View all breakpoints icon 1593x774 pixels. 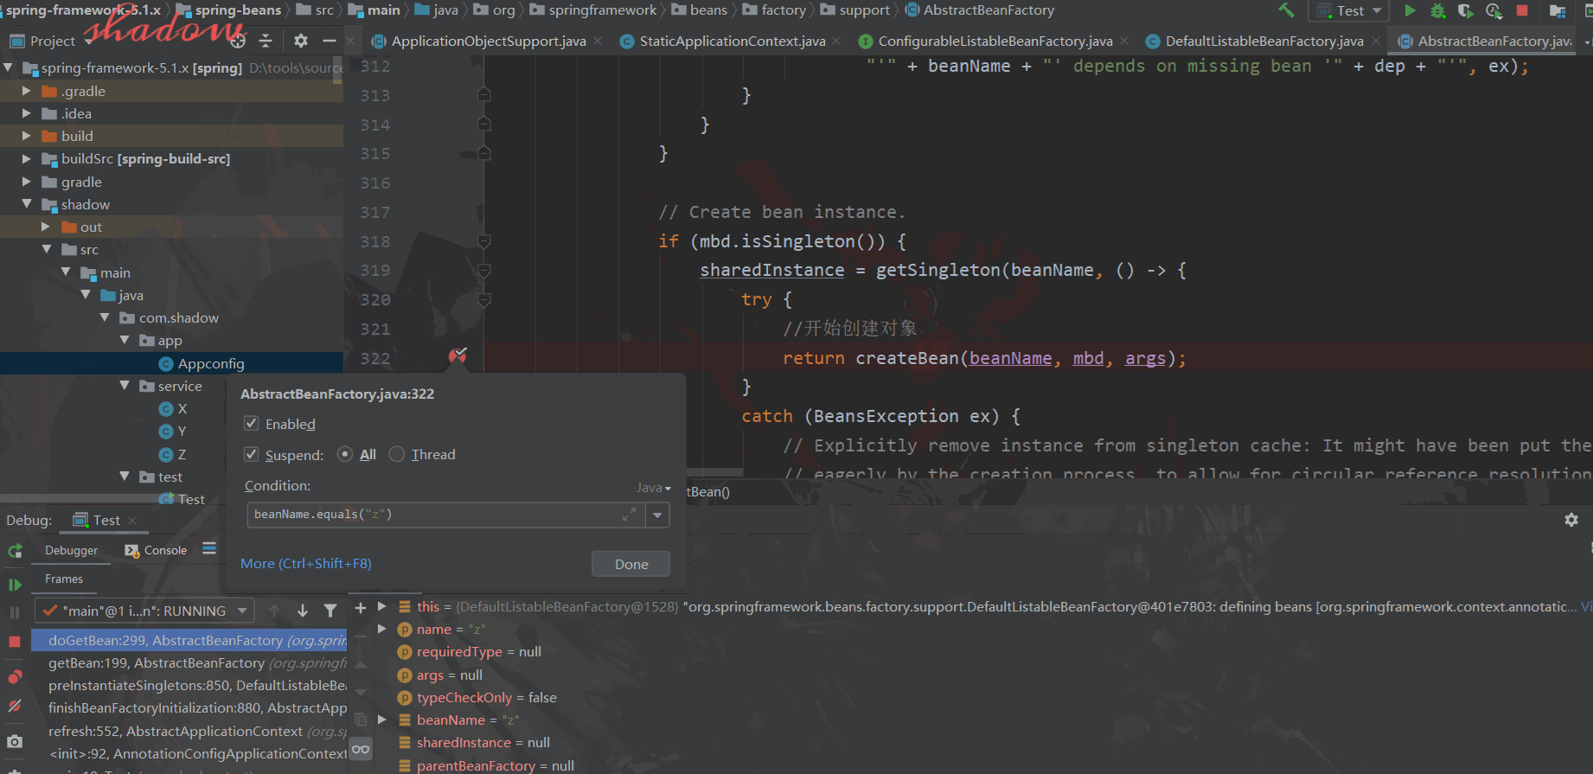[15, 676]
